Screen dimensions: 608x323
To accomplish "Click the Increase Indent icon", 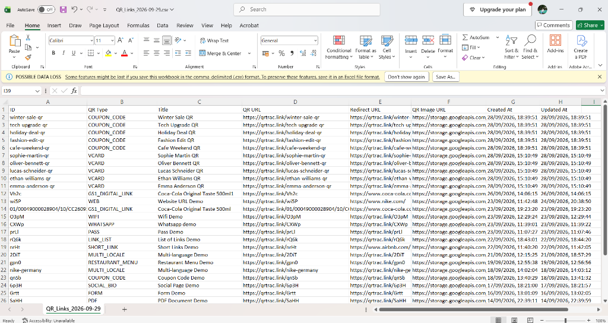I will 187,53.
